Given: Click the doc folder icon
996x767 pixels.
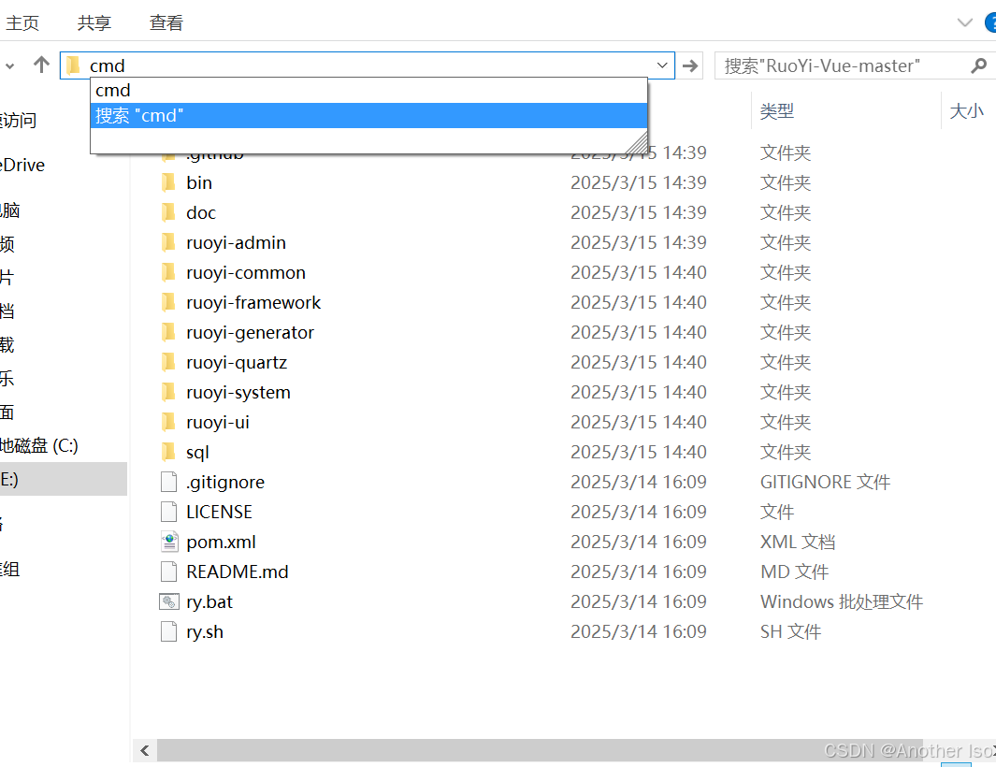Looking at the screenshot, I should tap(168, 213).
